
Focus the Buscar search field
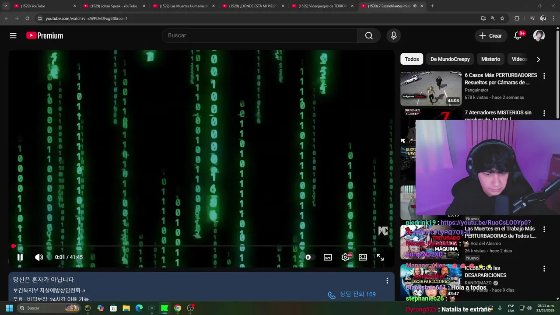click(x=260, y=35)
